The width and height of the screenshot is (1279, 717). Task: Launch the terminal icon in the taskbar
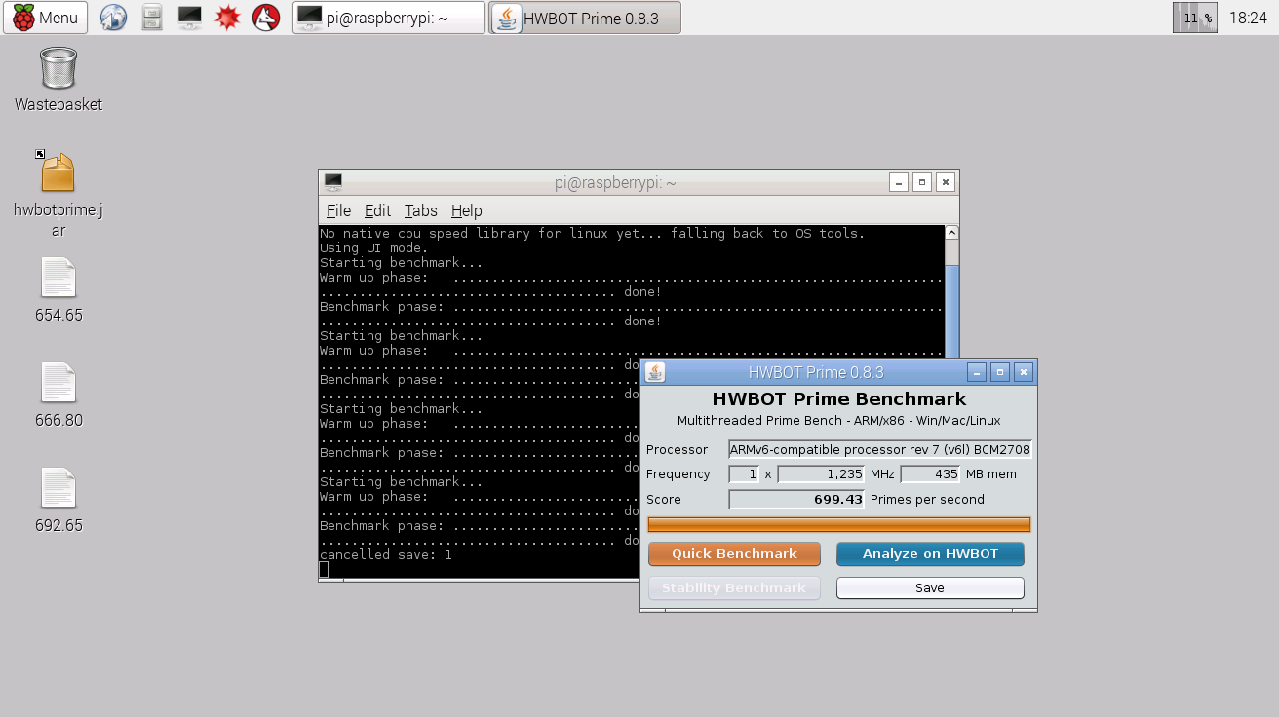(x=190, y=18)
